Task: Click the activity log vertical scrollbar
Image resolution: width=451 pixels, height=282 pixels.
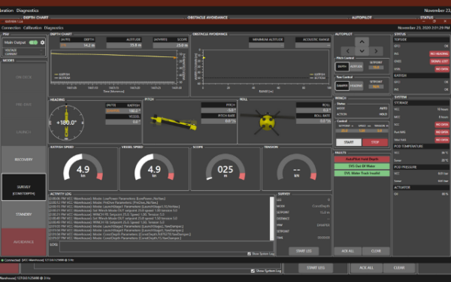Action: pos(271,219)
